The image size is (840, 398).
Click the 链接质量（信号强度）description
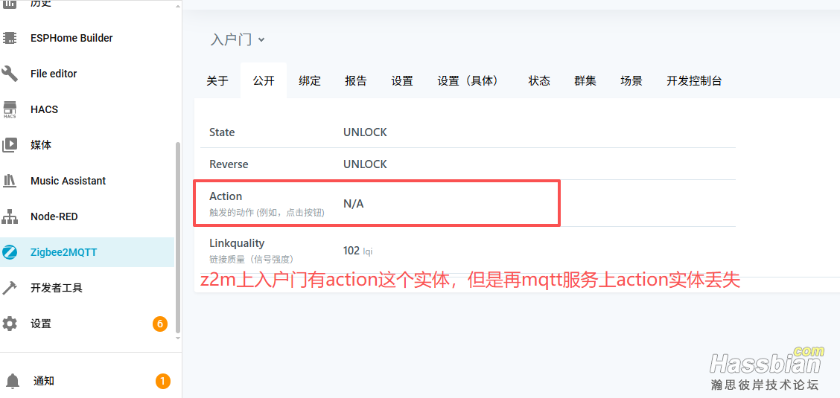251,260
